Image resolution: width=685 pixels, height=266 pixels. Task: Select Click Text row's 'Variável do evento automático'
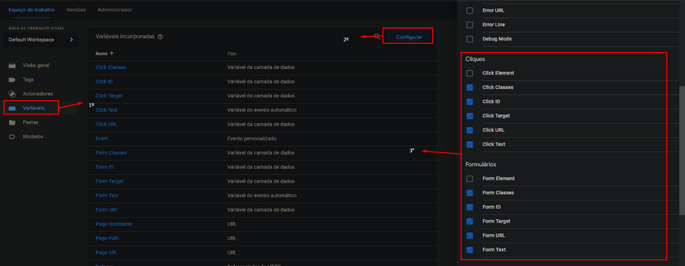point(262,110)
